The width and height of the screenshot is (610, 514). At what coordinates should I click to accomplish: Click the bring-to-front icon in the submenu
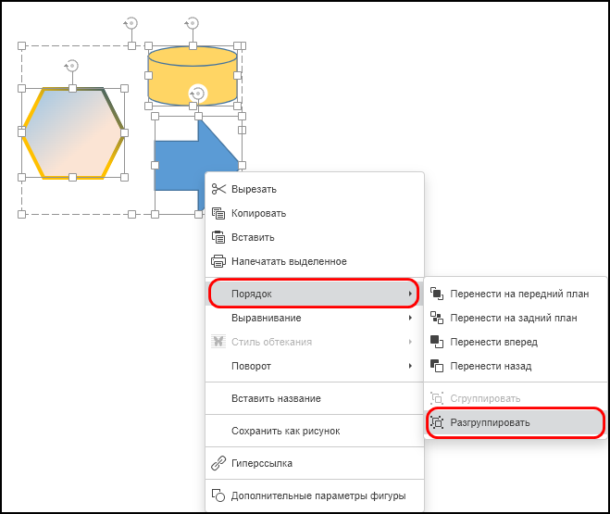click(x=437, y=294)
